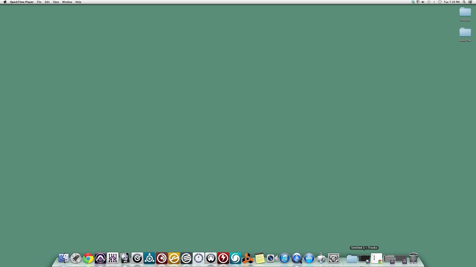
Task: Open System Preferences gear icon
Action: [334, 258]
